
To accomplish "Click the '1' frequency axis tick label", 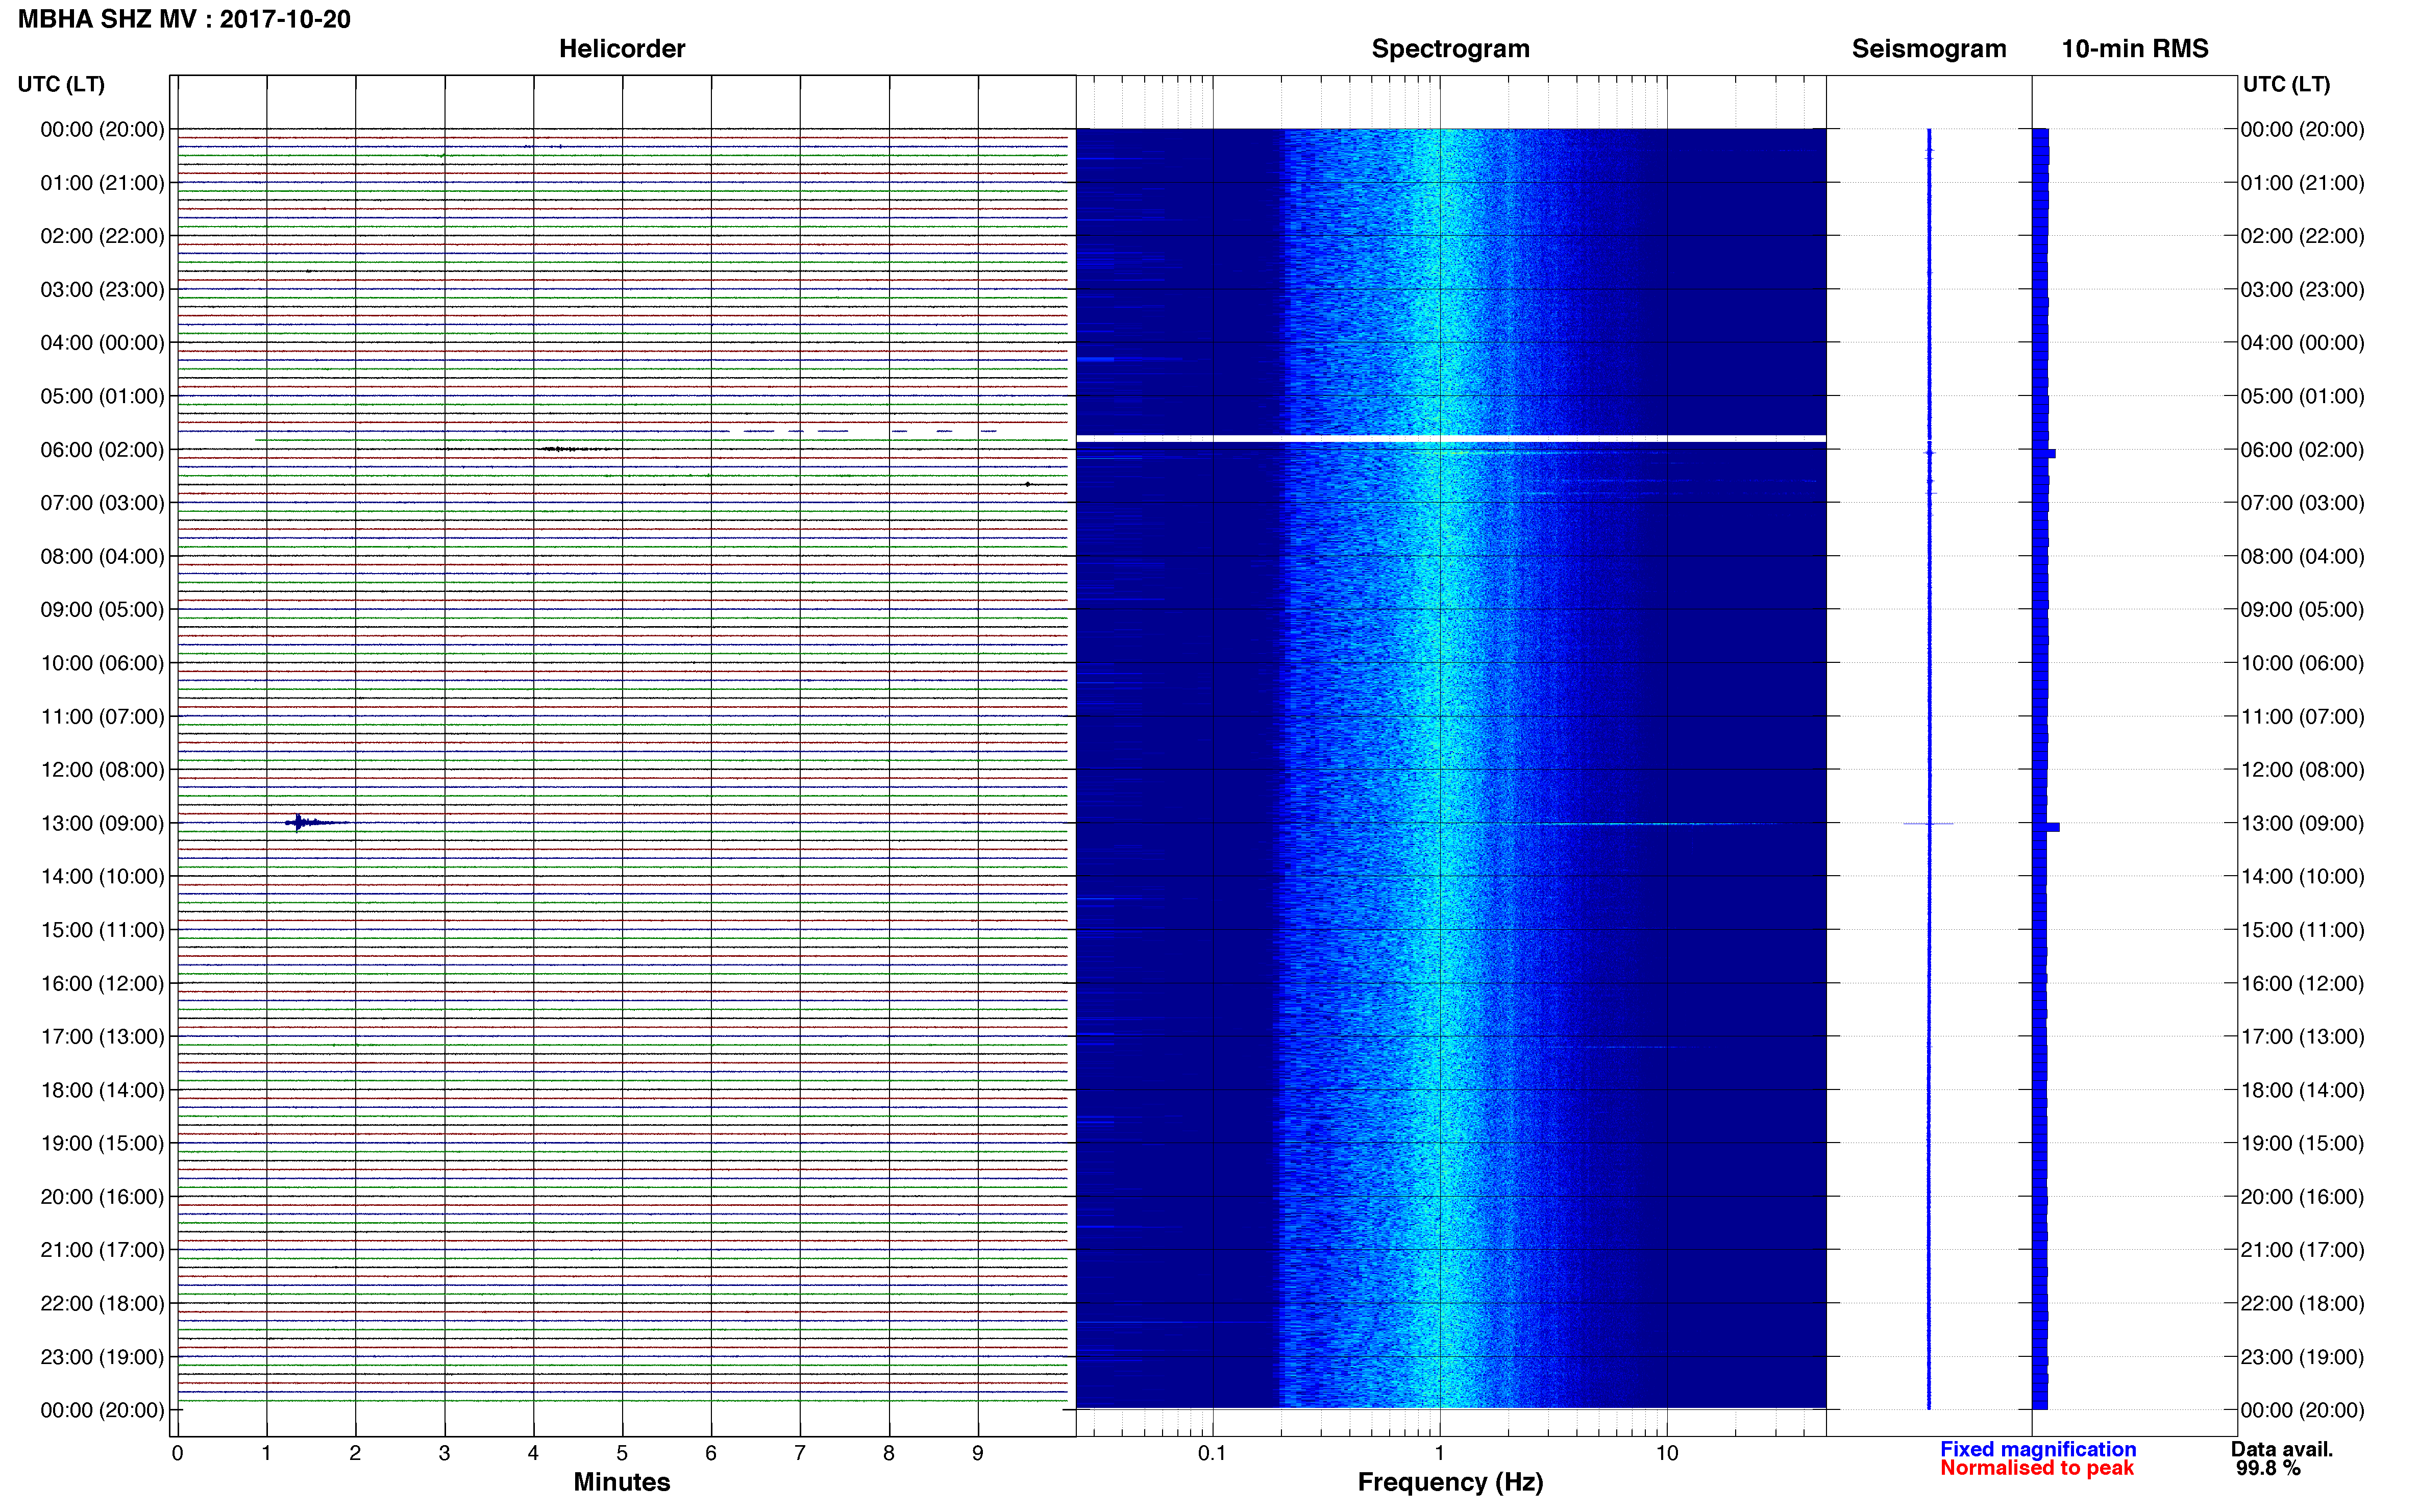I will click(1439, 1453).
